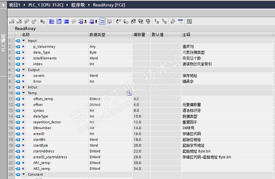Select the offset_temp variable name
This screenshot has width=275, height=179.
[43, 99]
